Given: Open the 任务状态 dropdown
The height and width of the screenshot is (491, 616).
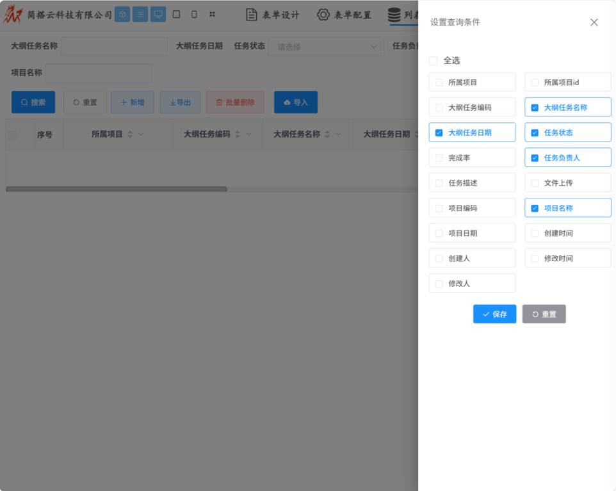Looking at the screenshot, I should 325,47.
